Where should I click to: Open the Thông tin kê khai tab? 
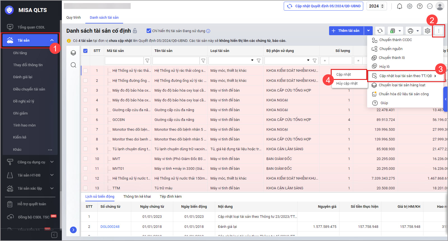[137, 197]
